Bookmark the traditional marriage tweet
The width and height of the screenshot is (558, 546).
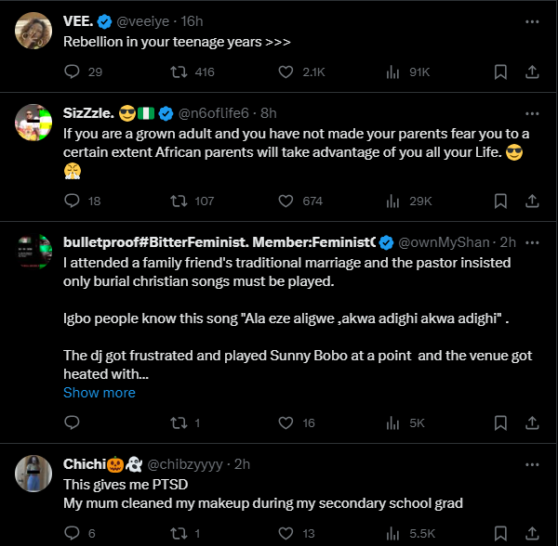coord(499,423)
